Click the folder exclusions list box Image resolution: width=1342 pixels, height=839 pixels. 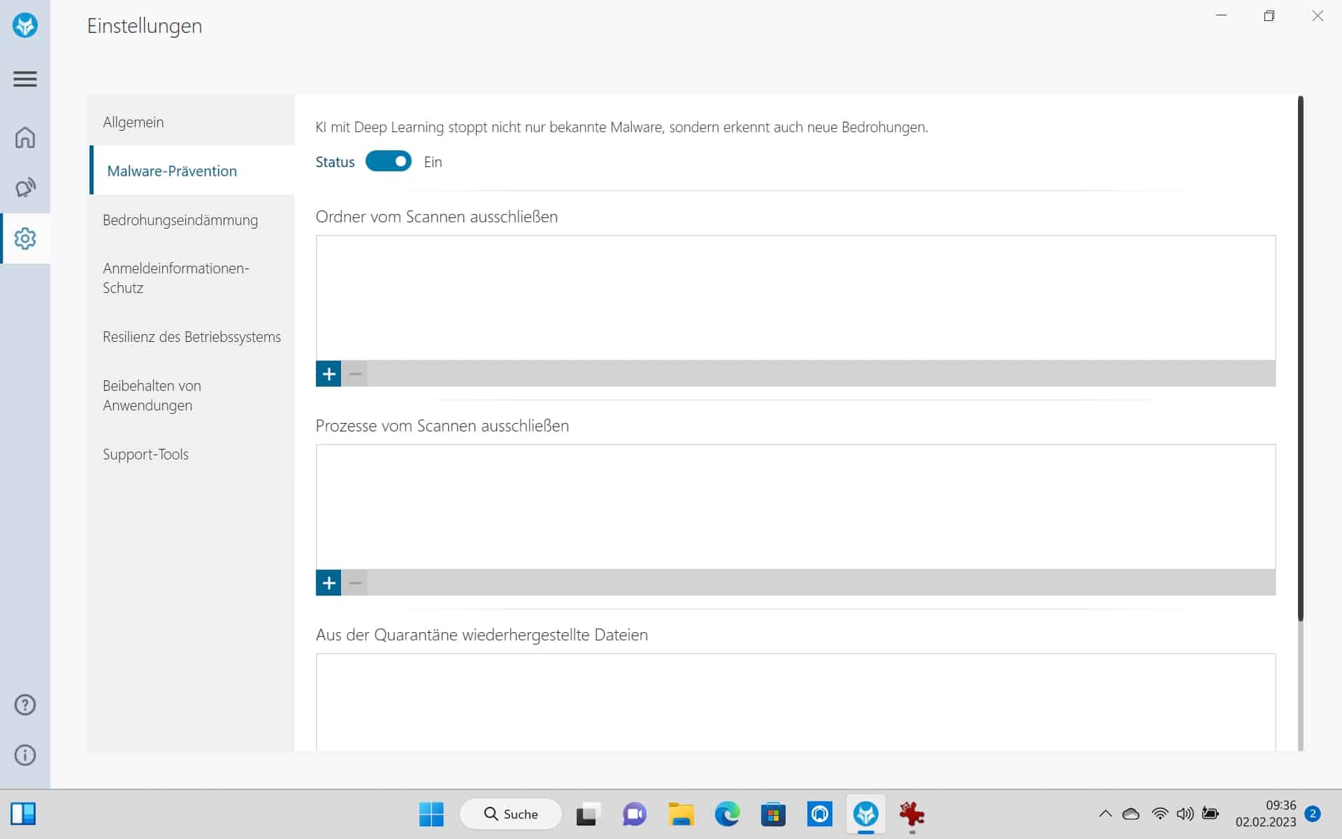(795, 298)
